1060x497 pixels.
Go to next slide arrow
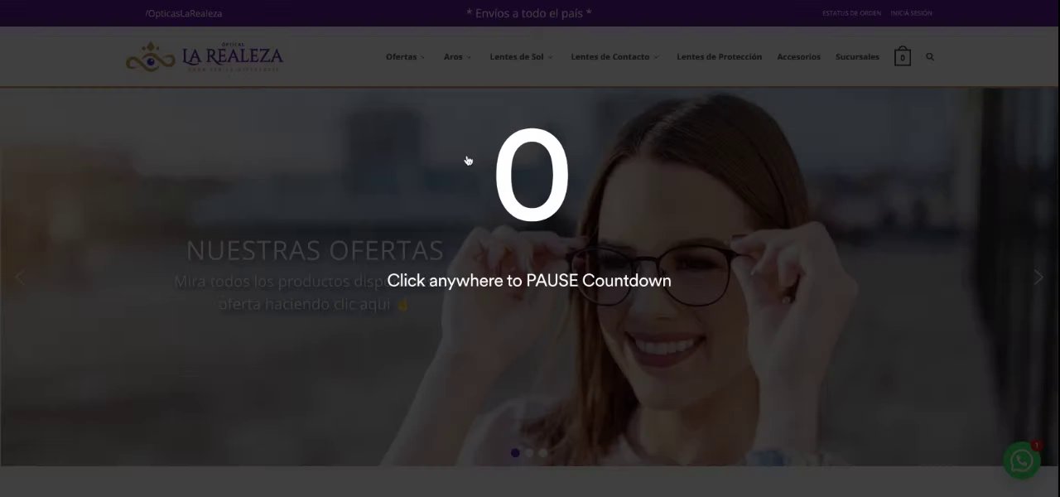point(1038,277)
